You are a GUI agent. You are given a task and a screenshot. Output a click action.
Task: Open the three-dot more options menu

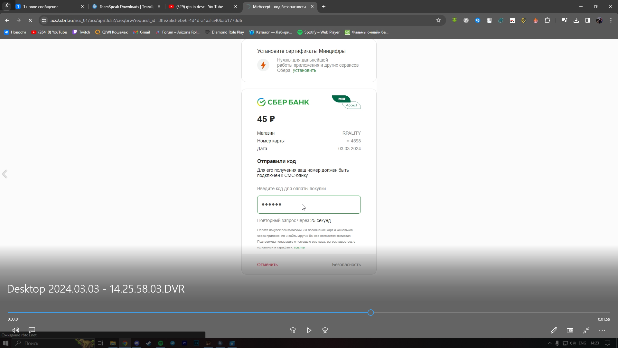(602, 330)
